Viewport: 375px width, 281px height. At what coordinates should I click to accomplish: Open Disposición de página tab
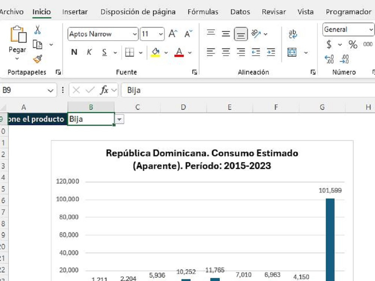click(x=138, y=12)
